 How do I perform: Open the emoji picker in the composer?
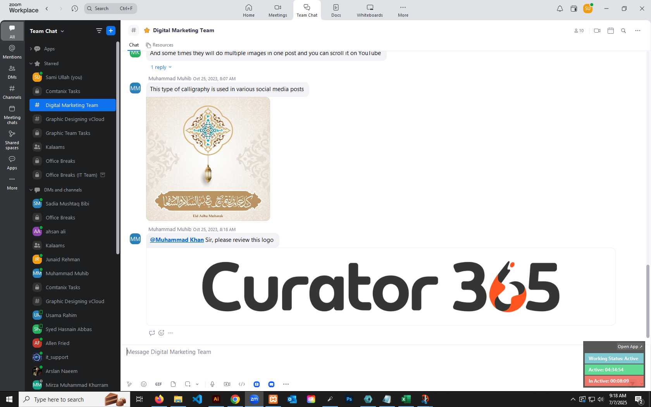[144, 384]
